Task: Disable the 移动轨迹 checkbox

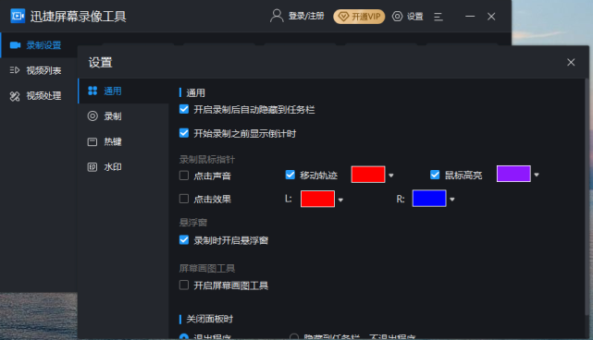Action: (290, 175)
